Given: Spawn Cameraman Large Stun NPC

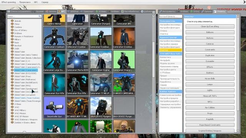Looking at the screenshot, I should tap(55, 61).
